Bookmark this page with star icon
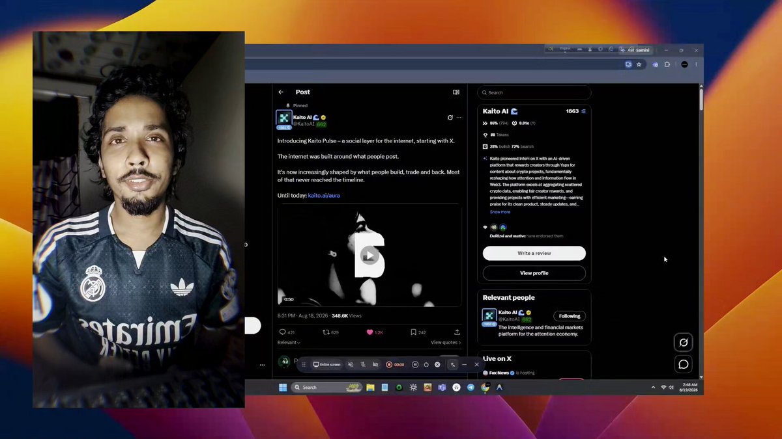This screenshot has width=782, height=439. click(x=639, y=64)
